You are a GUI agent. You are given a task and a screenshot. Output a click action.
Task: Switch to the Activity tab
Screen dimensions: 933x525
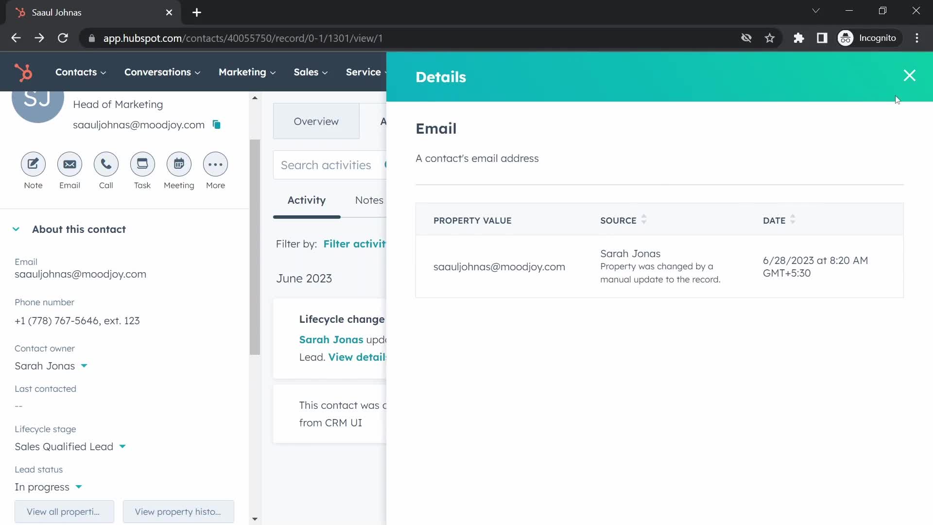point(306,200)
